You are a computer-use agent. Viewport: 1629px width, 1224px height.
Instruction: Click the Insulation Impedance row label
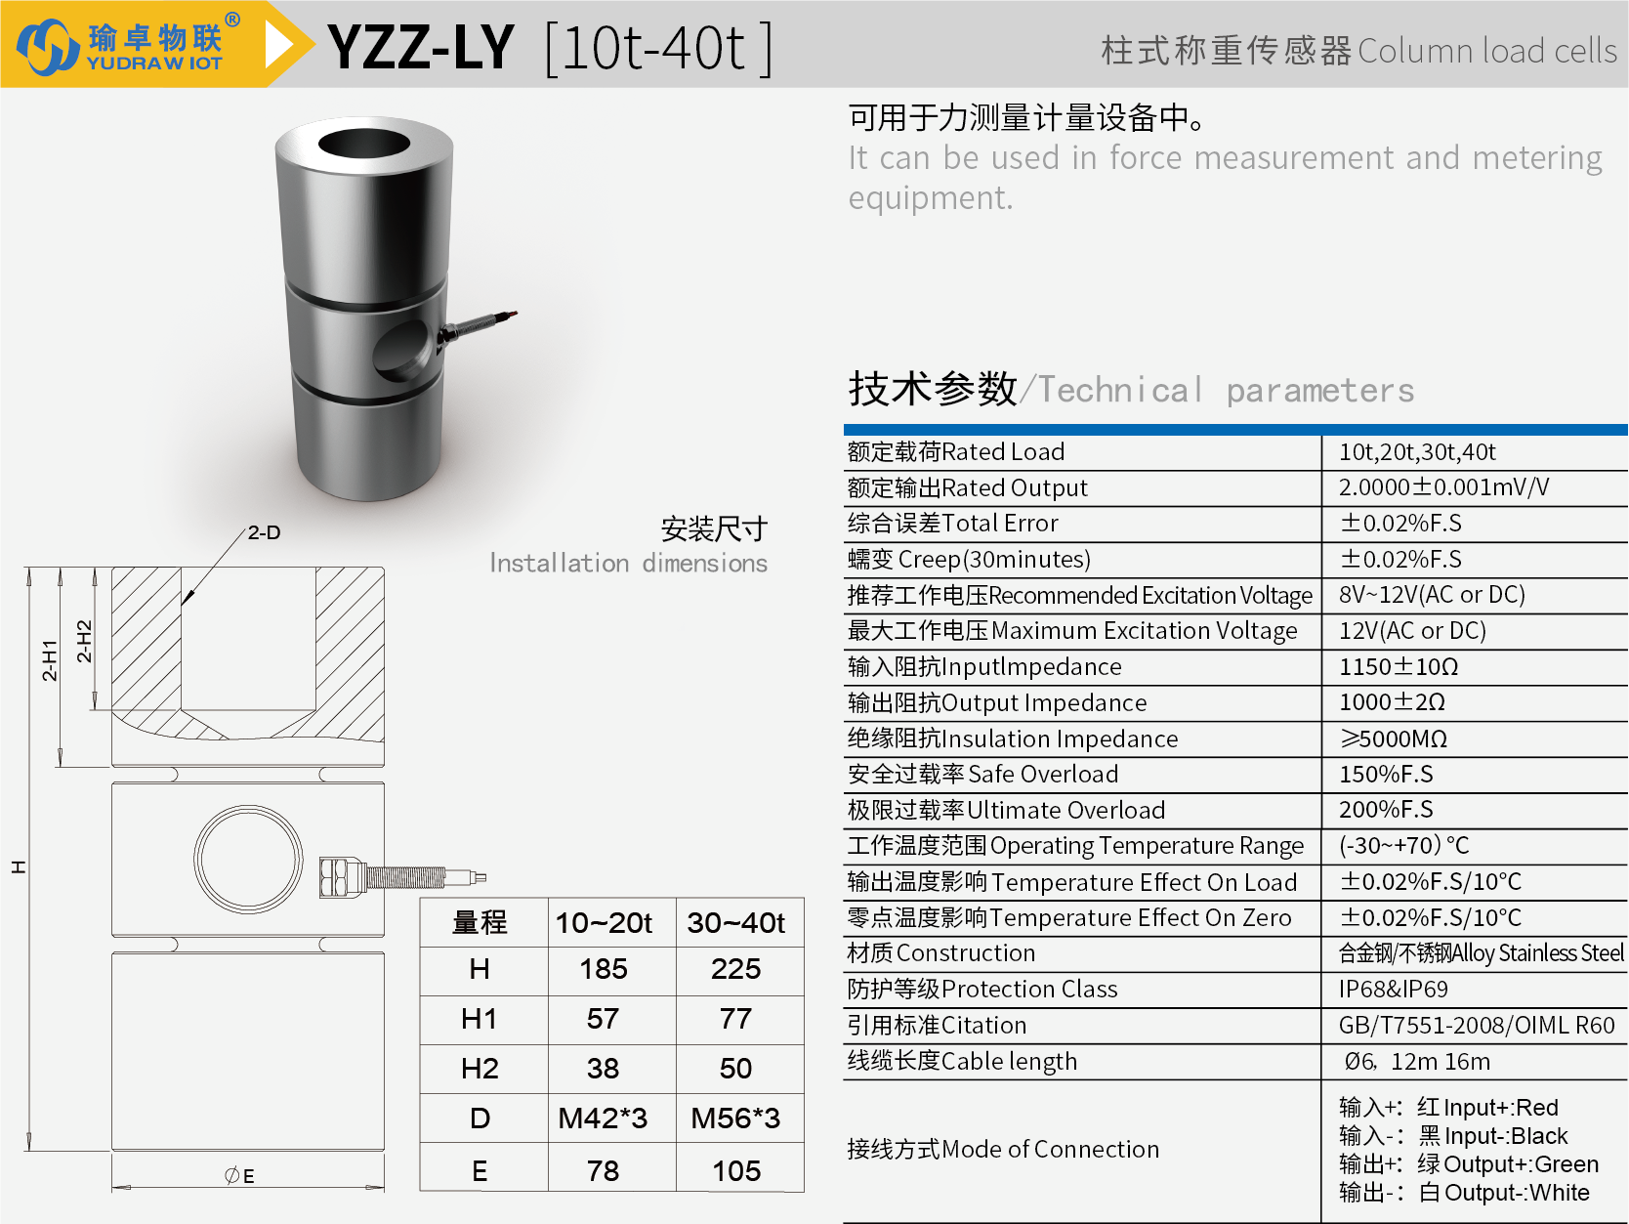click(1013, 739)
